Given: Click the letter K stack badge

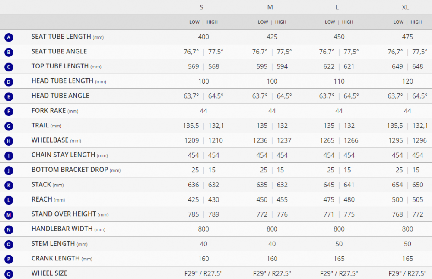Looking at the screenshot, I should [9, 186].
